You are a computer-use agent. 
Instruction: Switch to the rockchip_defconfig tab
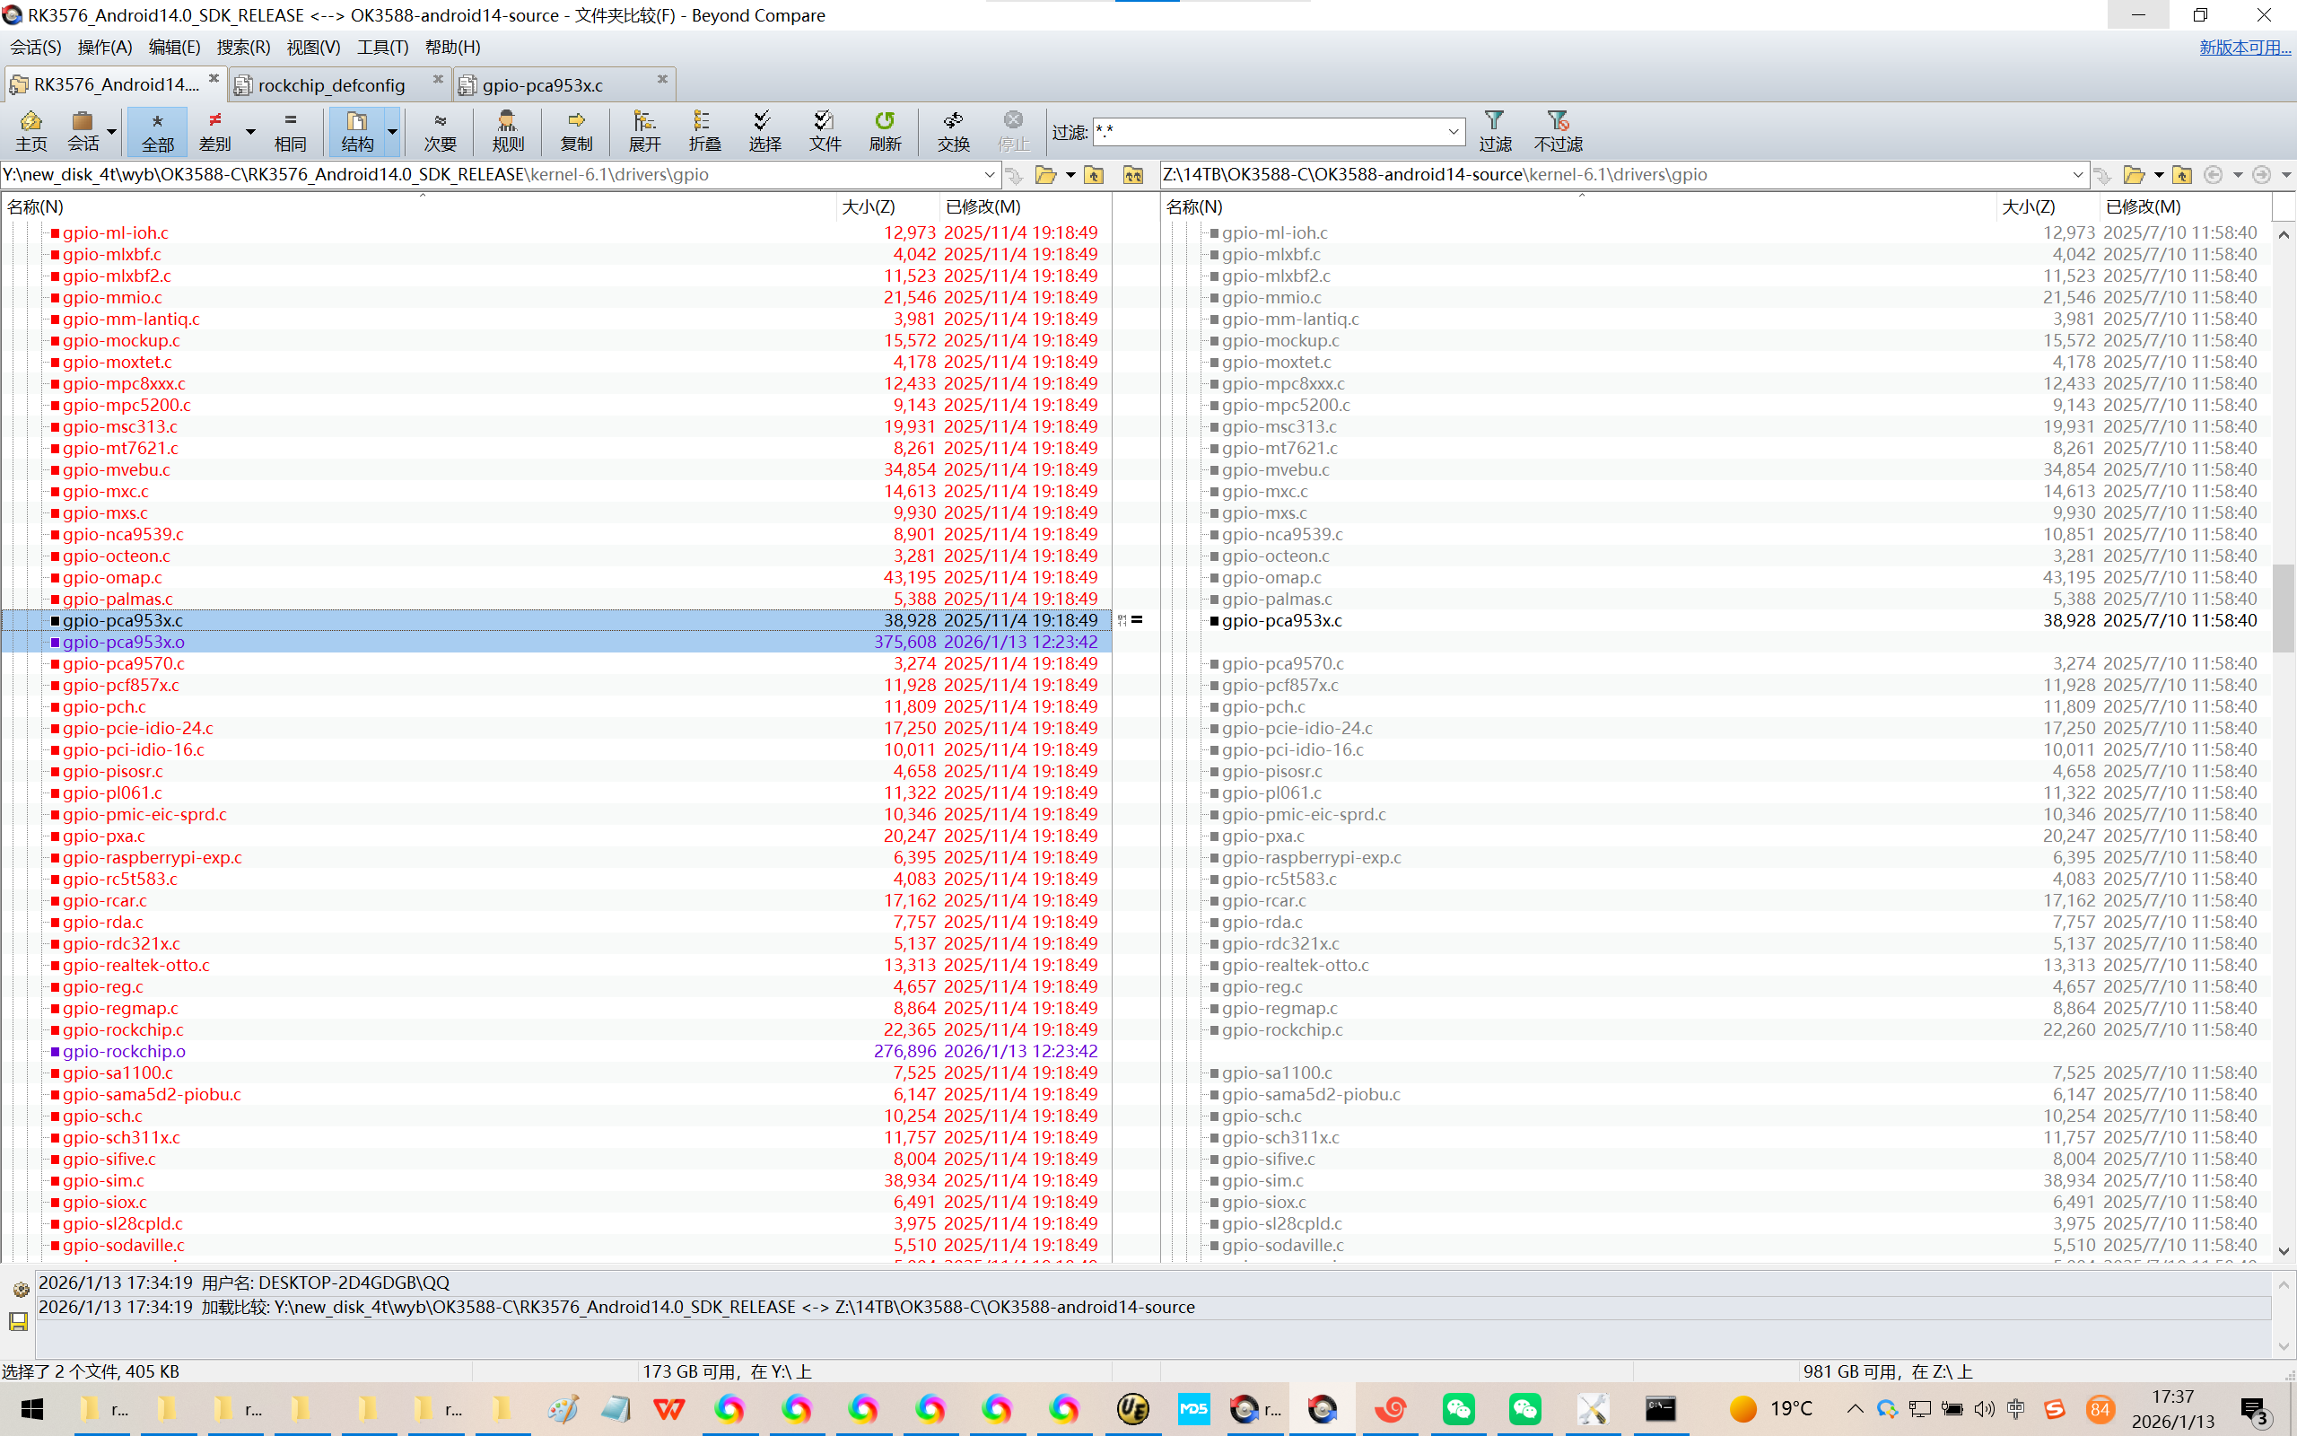click(331, 84)
